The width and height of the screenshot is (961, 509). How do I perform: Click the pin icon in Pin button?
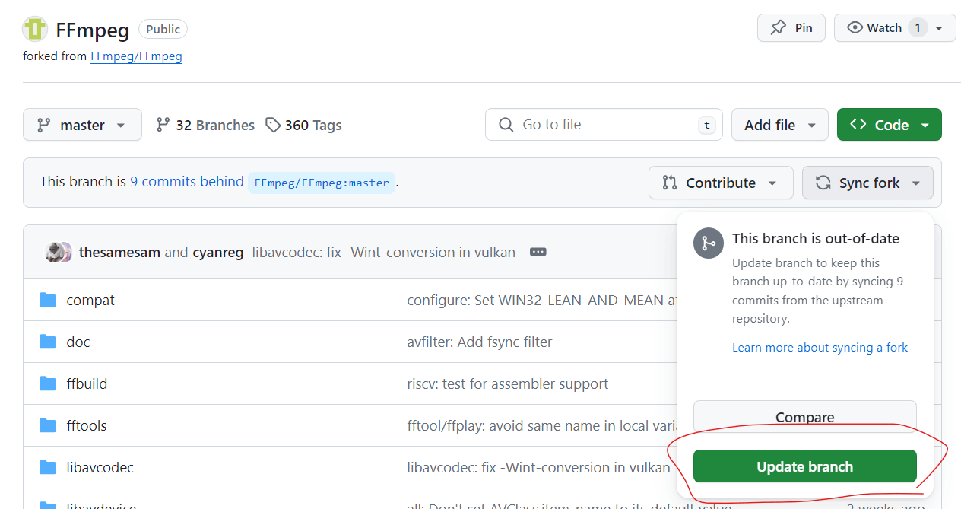pos(778,28)
